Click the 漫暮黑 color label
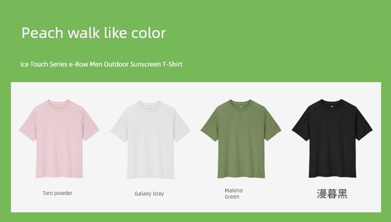 [332, 193]
